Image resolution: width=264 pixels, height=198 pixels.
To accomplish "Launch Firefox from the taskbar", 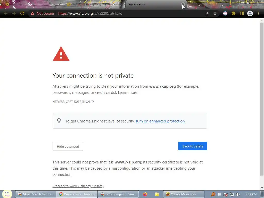I will (x=145, y=194).
